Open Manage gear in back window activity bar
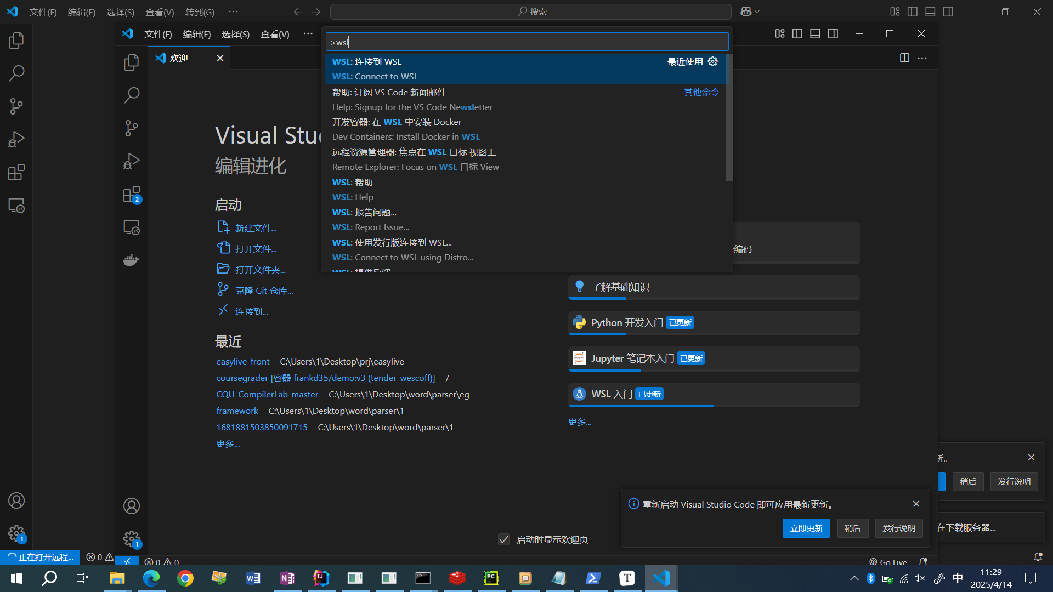Viewport: 1053px width, 592px height. [16, 533]
